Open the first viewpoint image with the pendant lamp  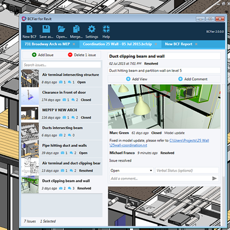coord(164,106)
